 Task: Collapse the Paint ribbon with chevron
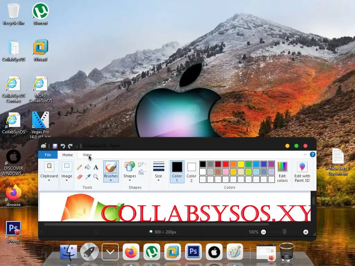[x=305, y=154]
